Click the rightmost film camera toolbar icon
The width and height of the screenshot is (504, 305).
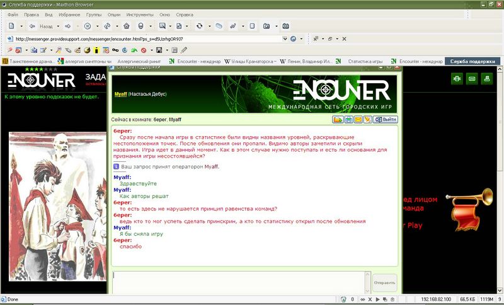[285, 26]
